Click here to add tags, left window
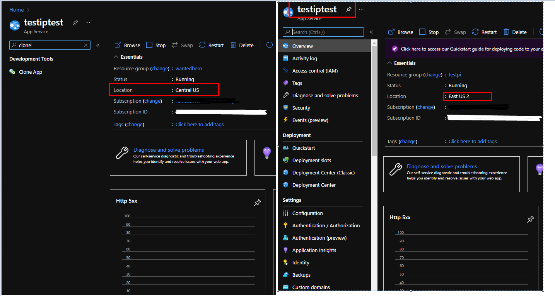The width and height of the screenshot is (555, 296). (x=200, y=124)
